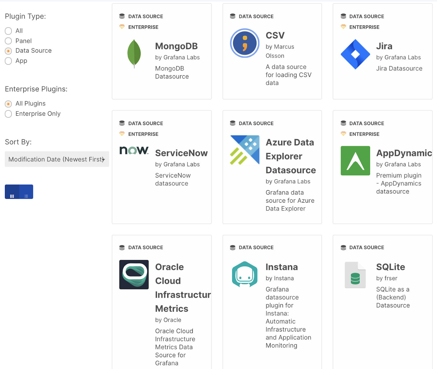Click the Jira blue diamond logo
Screen dimensions: 437x369
(x=355, y=54)
